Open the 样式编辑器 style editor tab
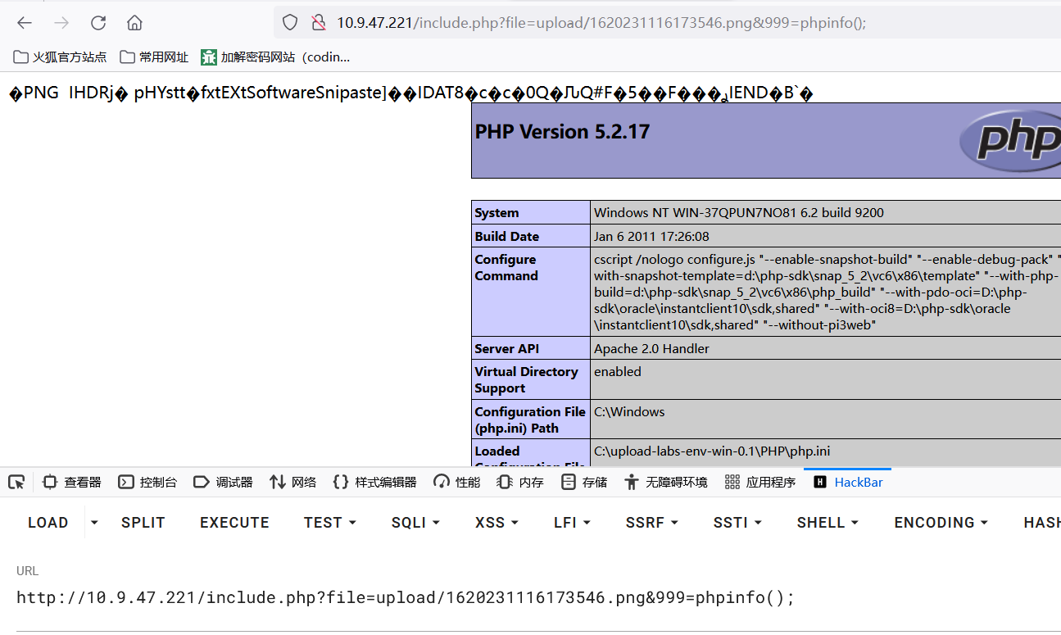The width and height of the screenshot is (1061, 635). coord(374,482)
